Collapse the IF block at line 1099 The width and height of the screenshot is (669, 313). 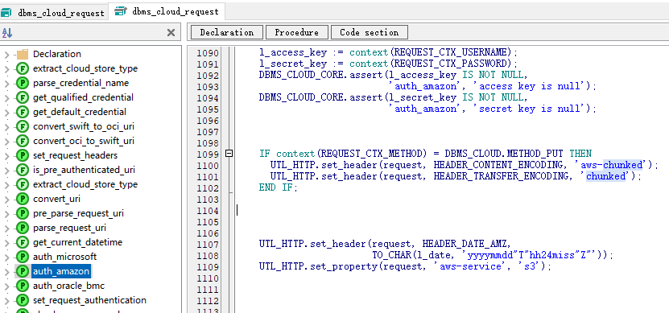pos(229,154)
